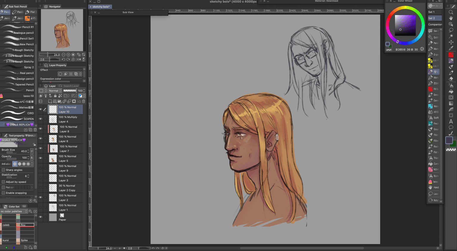The image size is (457, 251).
Task: Adjust Stabilization value stepper
Action: [x=28, y=176]
